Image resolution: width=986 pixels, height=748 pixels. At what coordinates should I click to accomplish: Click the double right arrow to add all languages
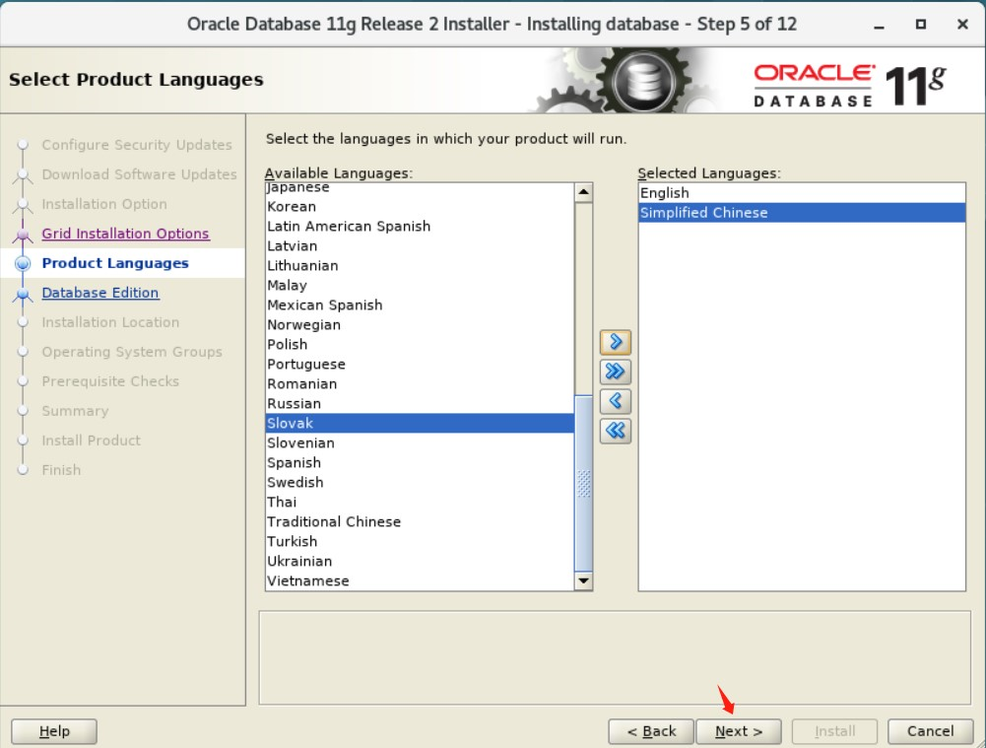coord(614,372)
